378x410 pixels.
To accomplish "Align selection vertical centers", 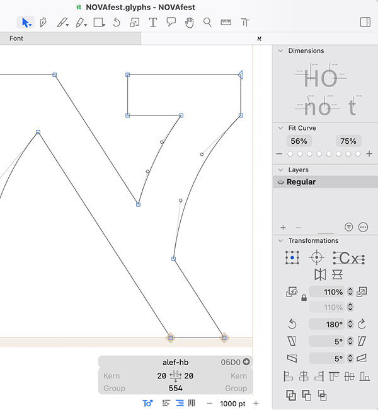I will (349, 377).
